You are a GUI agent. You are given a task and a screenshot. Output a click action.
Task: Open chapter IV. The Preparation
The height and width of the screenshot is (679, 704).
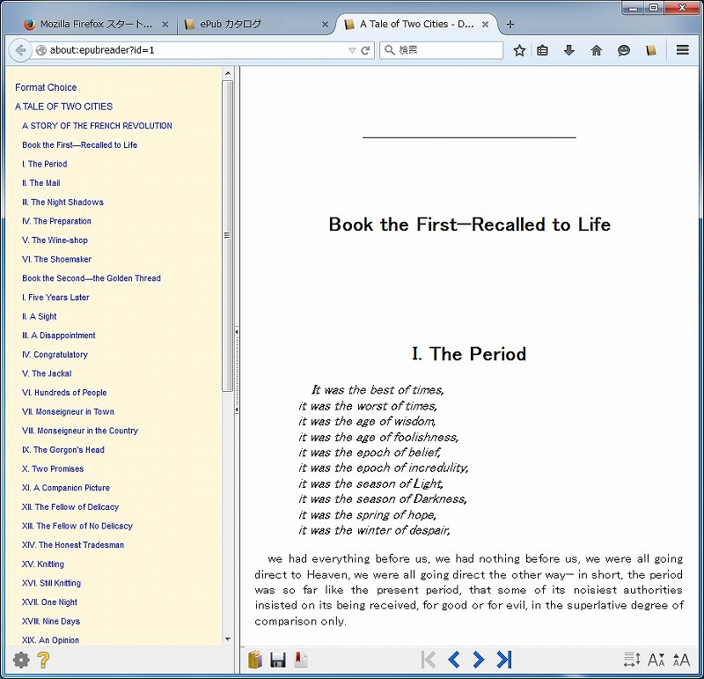[56, 221]
